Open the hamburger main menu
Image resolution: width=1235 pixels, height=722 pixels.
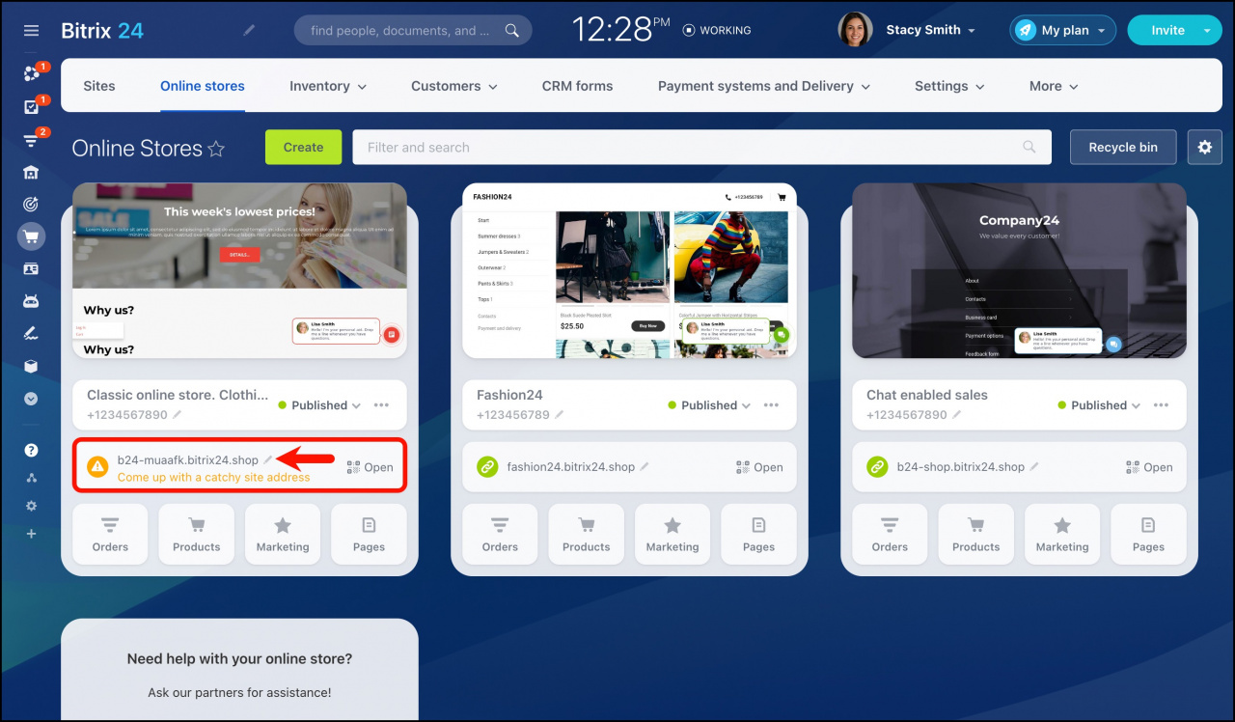click(x=31, y=31)
